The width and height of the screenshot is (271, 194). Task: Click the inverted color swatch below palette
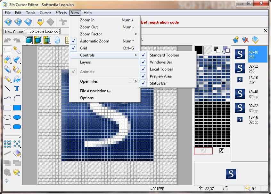221,151
